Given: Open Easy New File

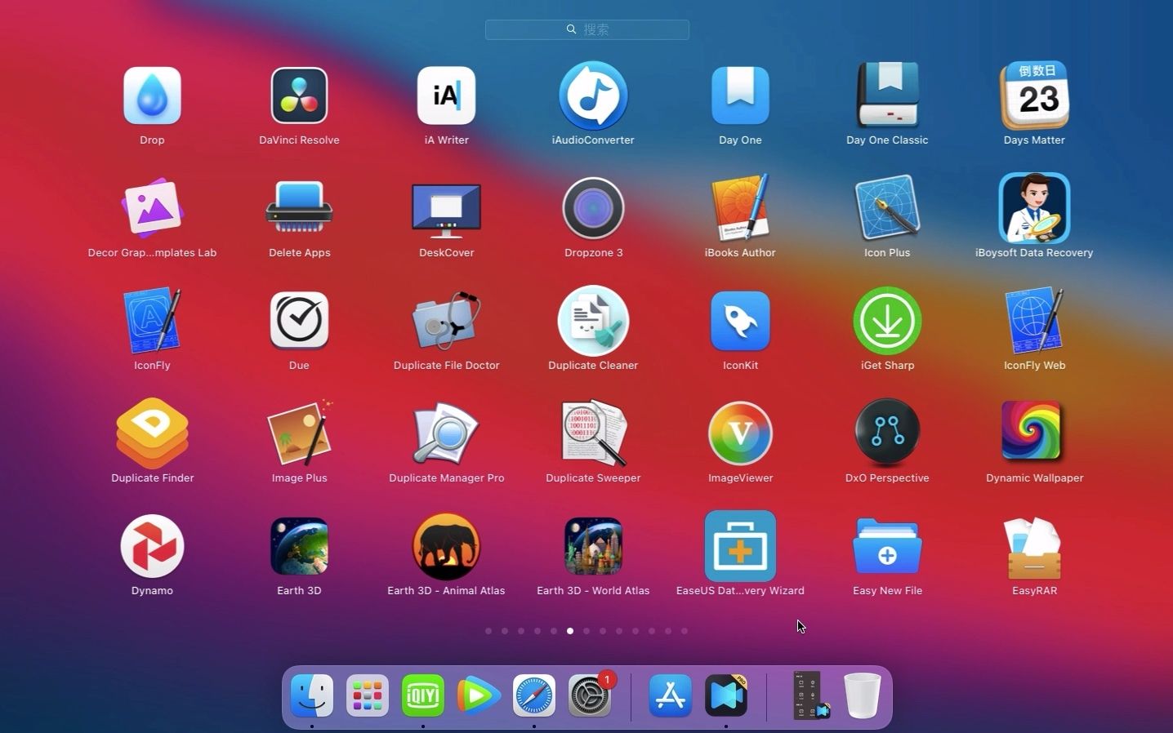Looking at the screenshot, I should coord(887,546).
